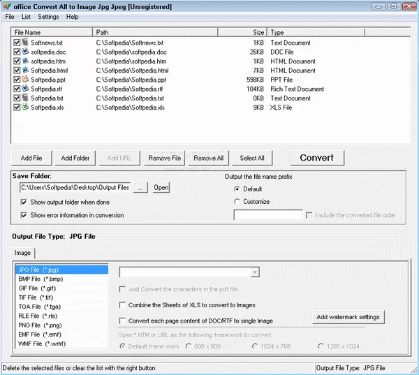This screenshot has height=375, width=419.
Task: Open the Help menu
Action: point(72,17)
